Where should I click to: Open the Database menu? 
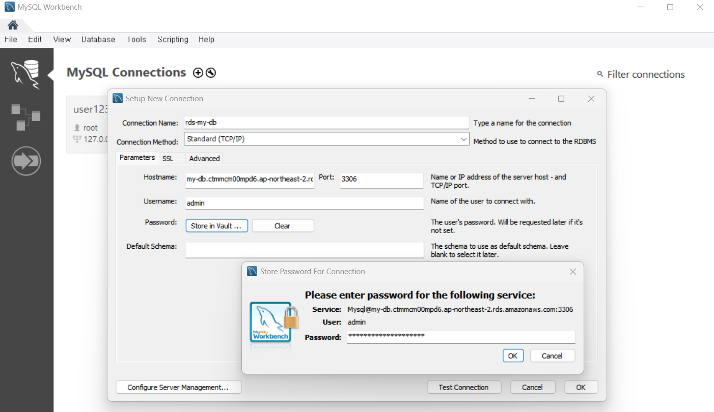click(x=98, y=40)
